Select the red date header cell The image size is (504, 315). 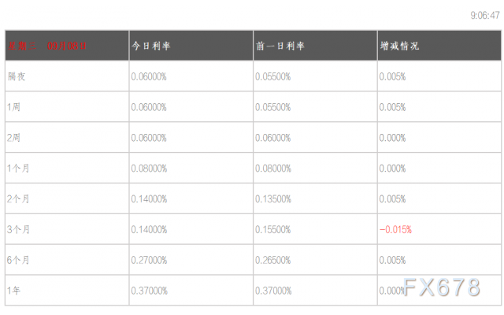tap(49, 46)
